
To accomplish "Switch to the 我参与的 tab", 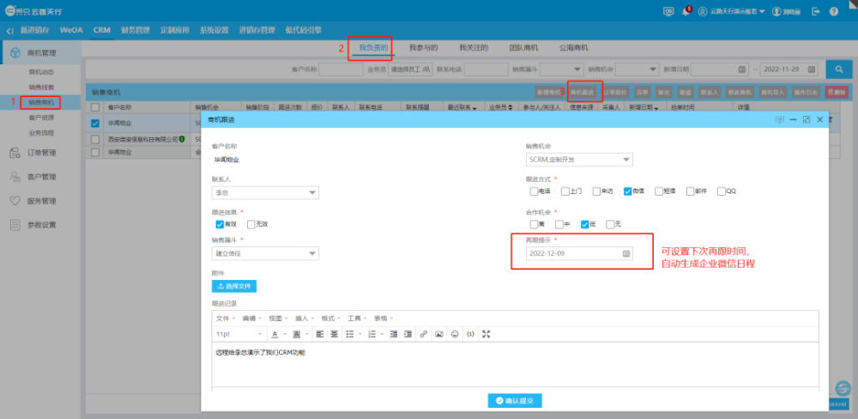I will pos(424,48).
